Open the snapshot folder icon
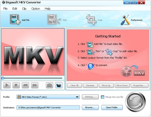 pos(59,85)
